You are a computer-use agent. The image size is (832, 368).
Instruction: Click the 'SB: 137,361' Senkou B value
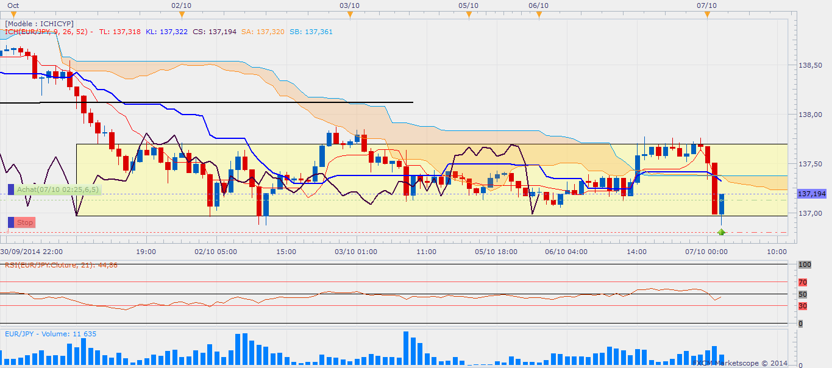coord(311,32)
